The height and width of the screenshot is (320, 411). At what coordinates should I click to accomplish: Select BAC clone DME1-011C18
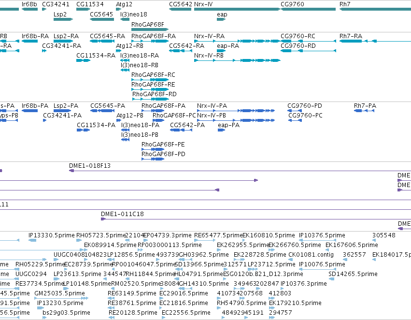pos(122,214)
